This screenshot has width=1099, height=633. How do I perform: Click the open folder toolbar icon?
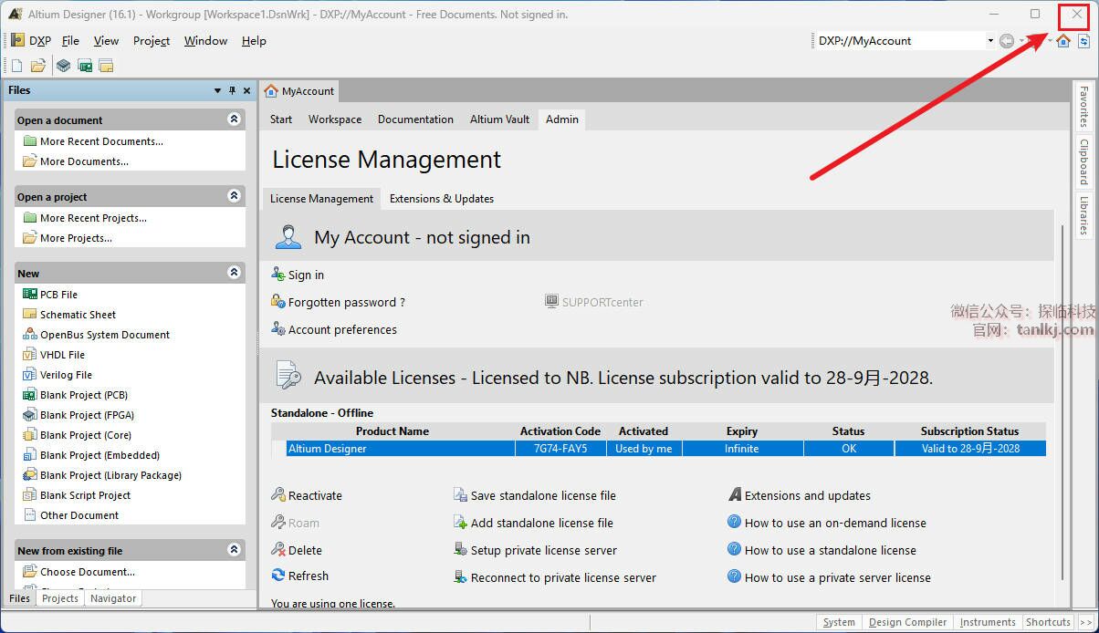click(x=38, y=66)
